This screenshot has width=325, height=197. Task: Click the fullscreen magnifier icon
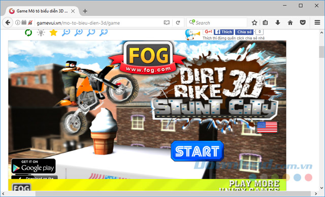[104, 32]
